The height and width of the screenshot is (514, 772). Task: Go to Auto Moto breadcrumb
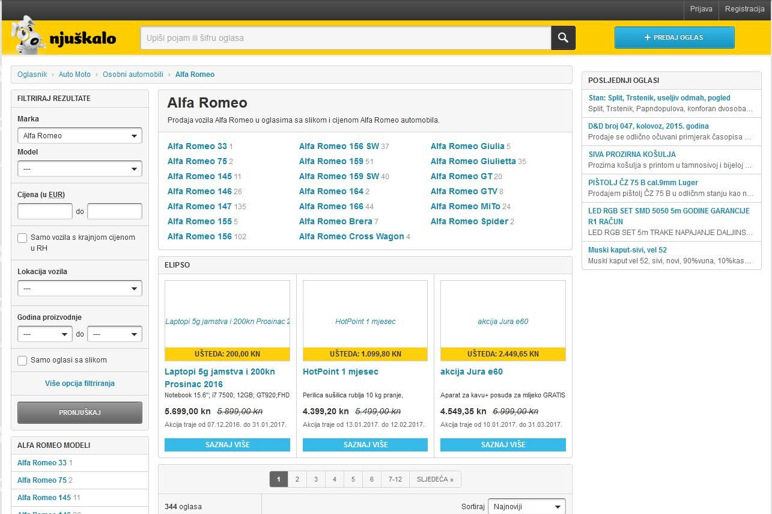tap(74, 75)
